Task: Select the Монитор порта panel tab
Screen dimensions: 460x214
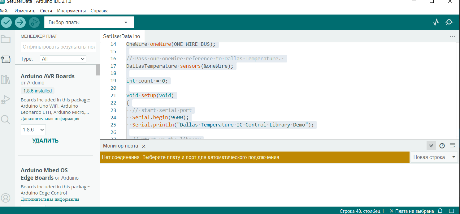Action: pos(120,146)
